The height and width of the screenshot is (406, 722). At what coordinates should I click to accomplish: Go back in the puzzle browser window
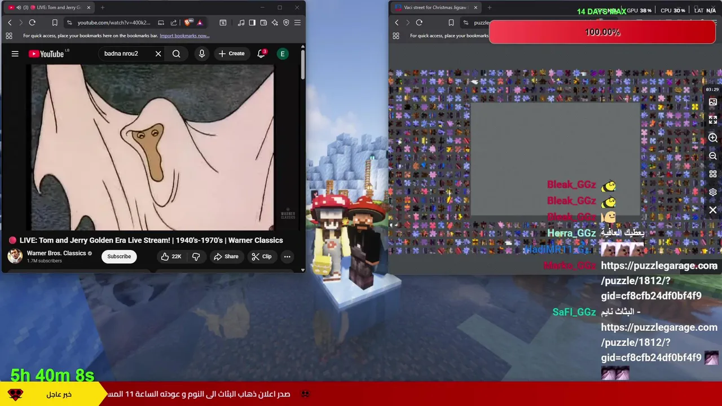click(397, 23)
